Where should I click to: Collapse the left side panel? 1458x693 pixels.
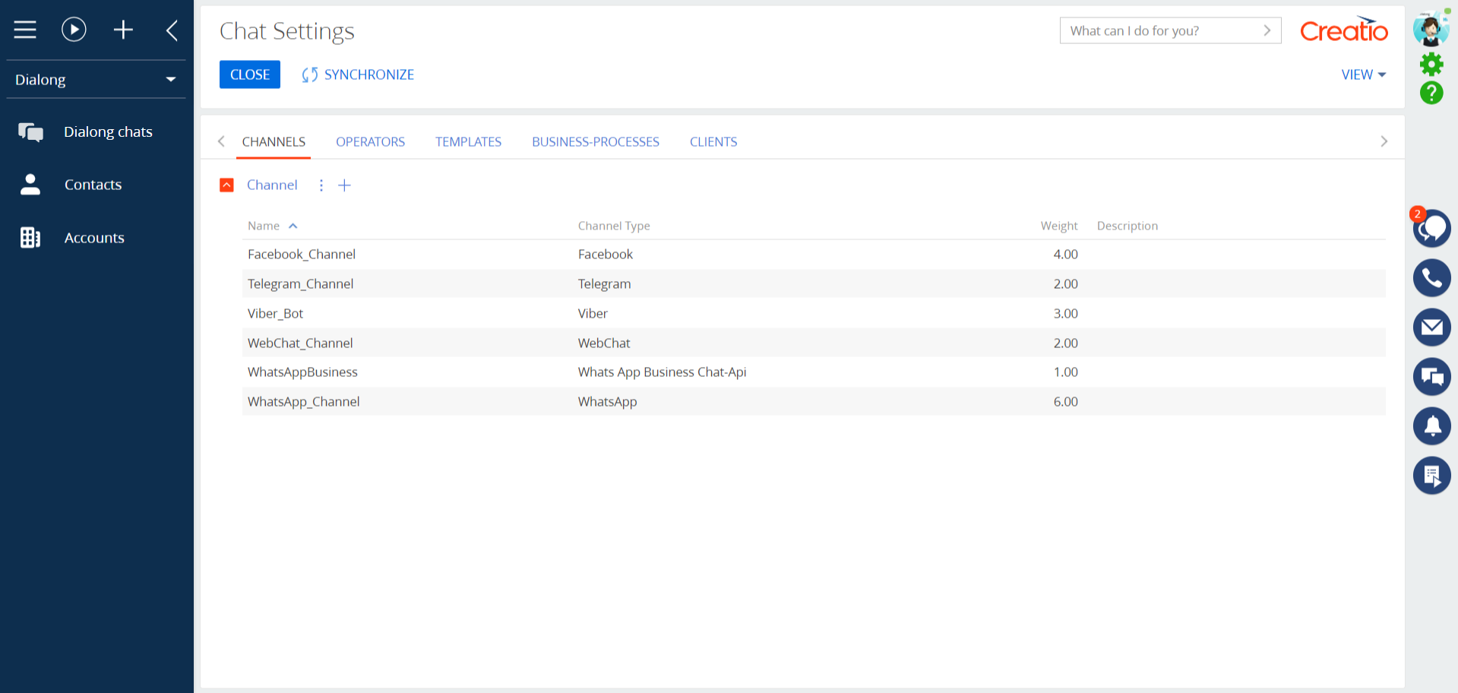172,30
